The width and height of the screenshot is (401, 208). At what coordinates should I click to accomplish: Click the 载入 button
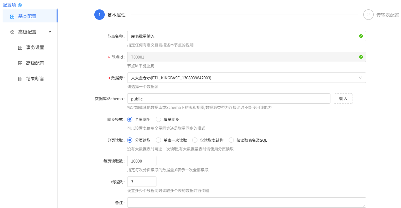343,98
